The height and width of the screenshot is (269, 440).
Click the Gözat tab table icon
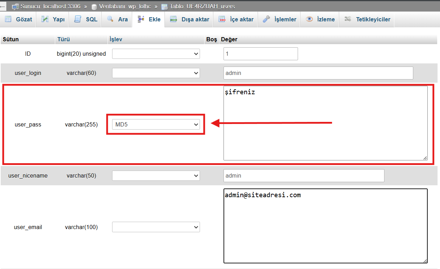point(8,19)
